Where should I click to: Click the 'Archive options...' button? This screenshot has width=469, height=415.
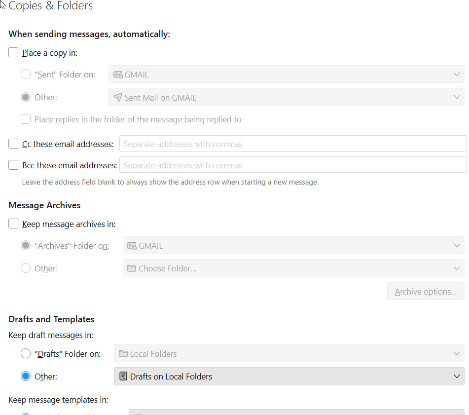pos(426,292)
